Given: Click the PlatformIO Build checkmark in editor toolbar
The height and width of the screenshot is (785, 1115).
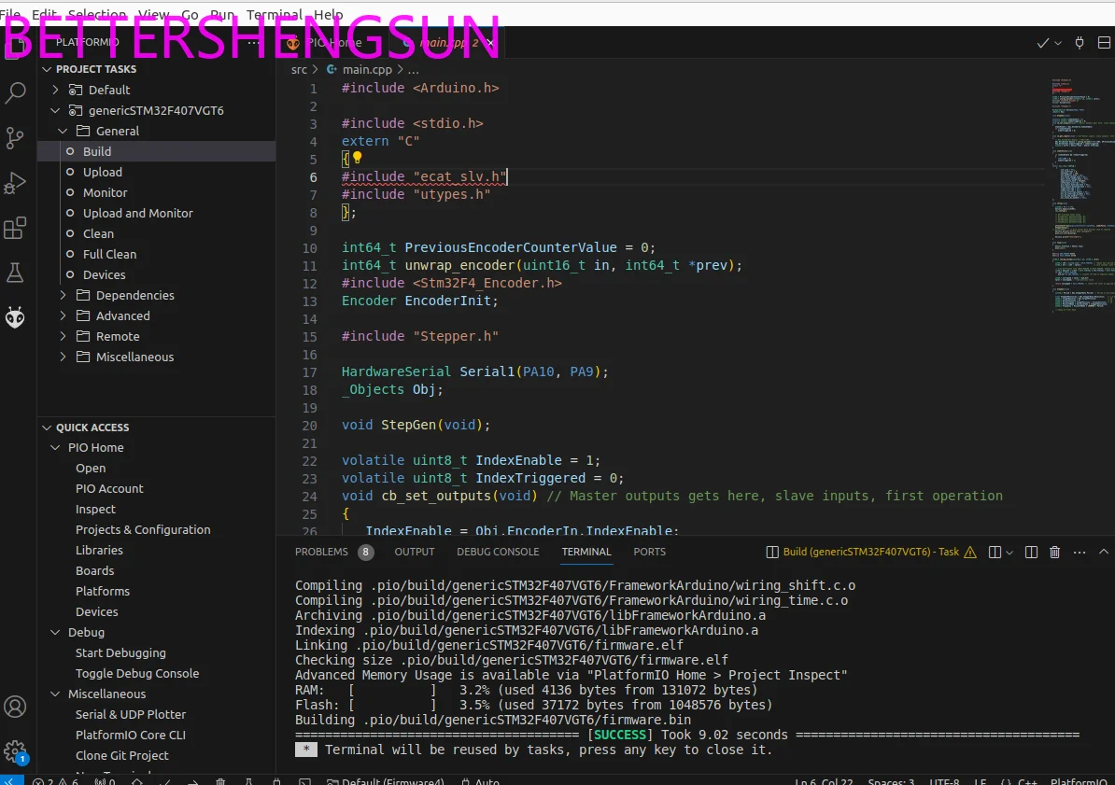Looking at the screenshot, I should 1042,43.
